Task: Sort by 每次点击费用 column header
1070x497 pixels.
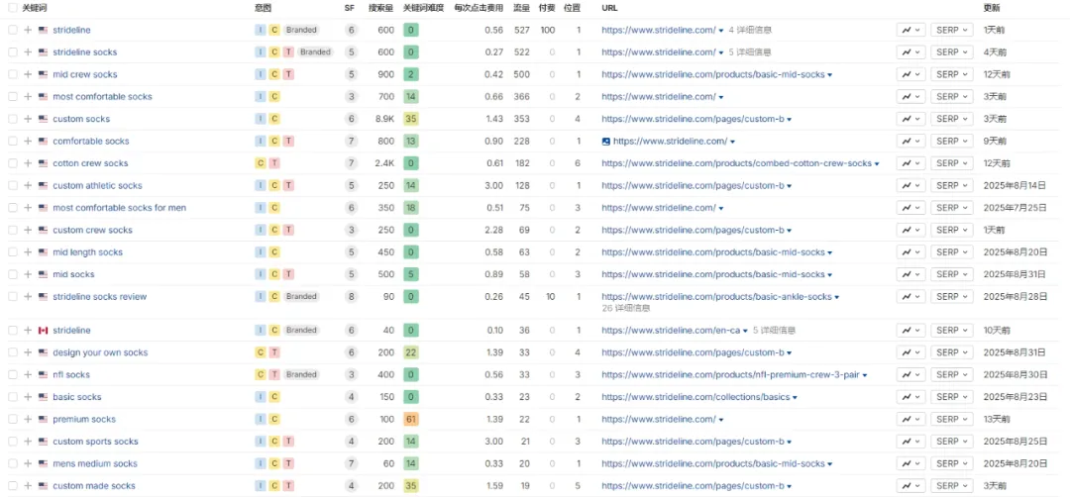Action: click(480, 8)
